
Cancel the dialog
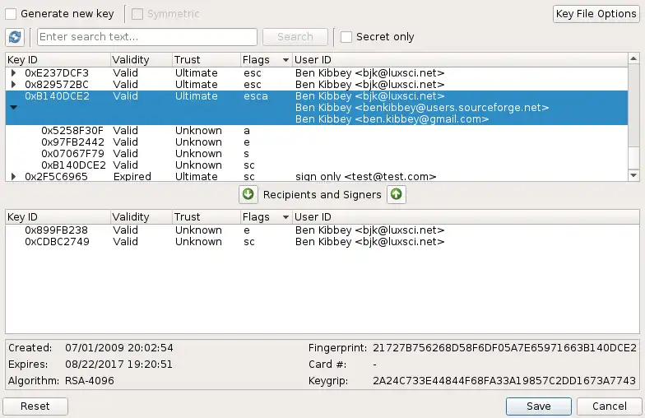point(609,406)
